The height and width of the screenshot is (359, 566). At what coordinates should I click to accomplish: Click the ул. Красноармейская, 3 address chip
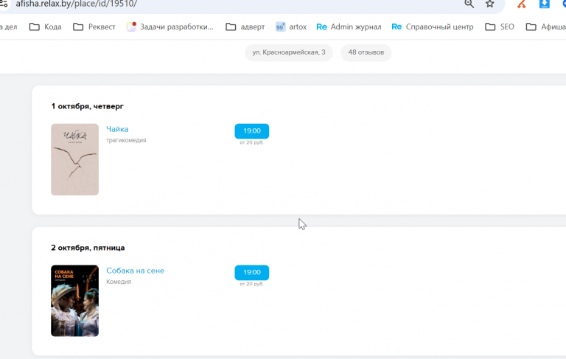[x=289, y=52]
